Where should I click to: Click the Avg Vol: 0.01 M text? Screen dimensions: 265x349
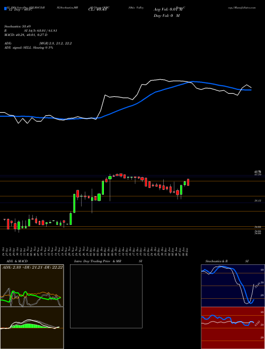pos(168,10)
